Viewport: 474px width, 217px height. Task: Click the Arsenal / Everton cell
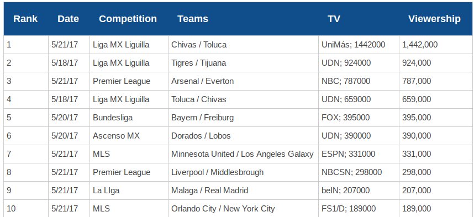click(x=243, y=81)
